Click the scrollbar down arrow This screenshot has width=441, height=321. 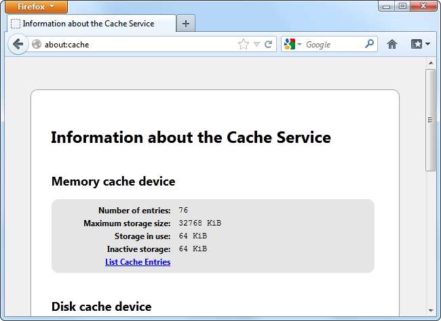430,309
